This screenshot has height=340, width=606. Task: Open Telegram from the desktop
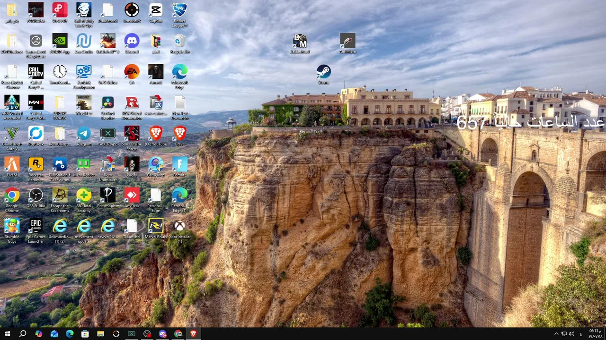[84, 136]
